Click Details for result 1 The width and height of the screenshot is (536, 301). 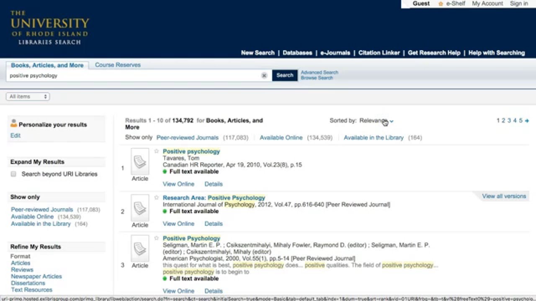click(x=214, y=184)
